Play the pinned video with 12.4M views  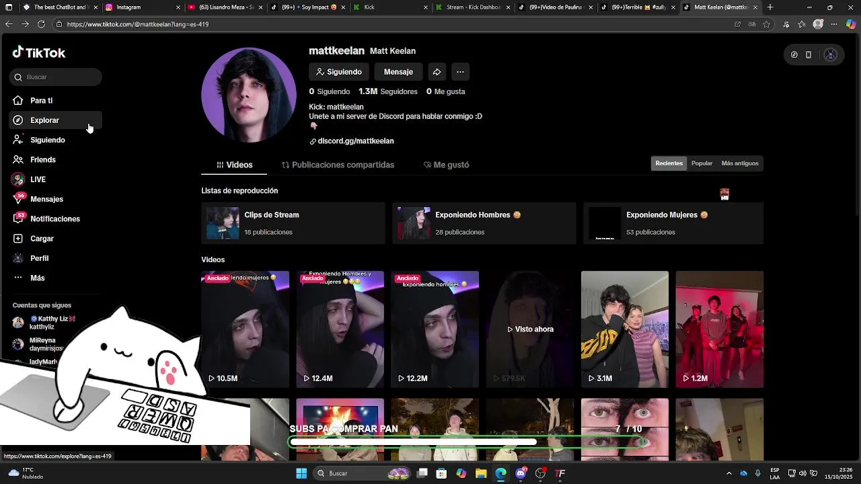coord(340,329)
